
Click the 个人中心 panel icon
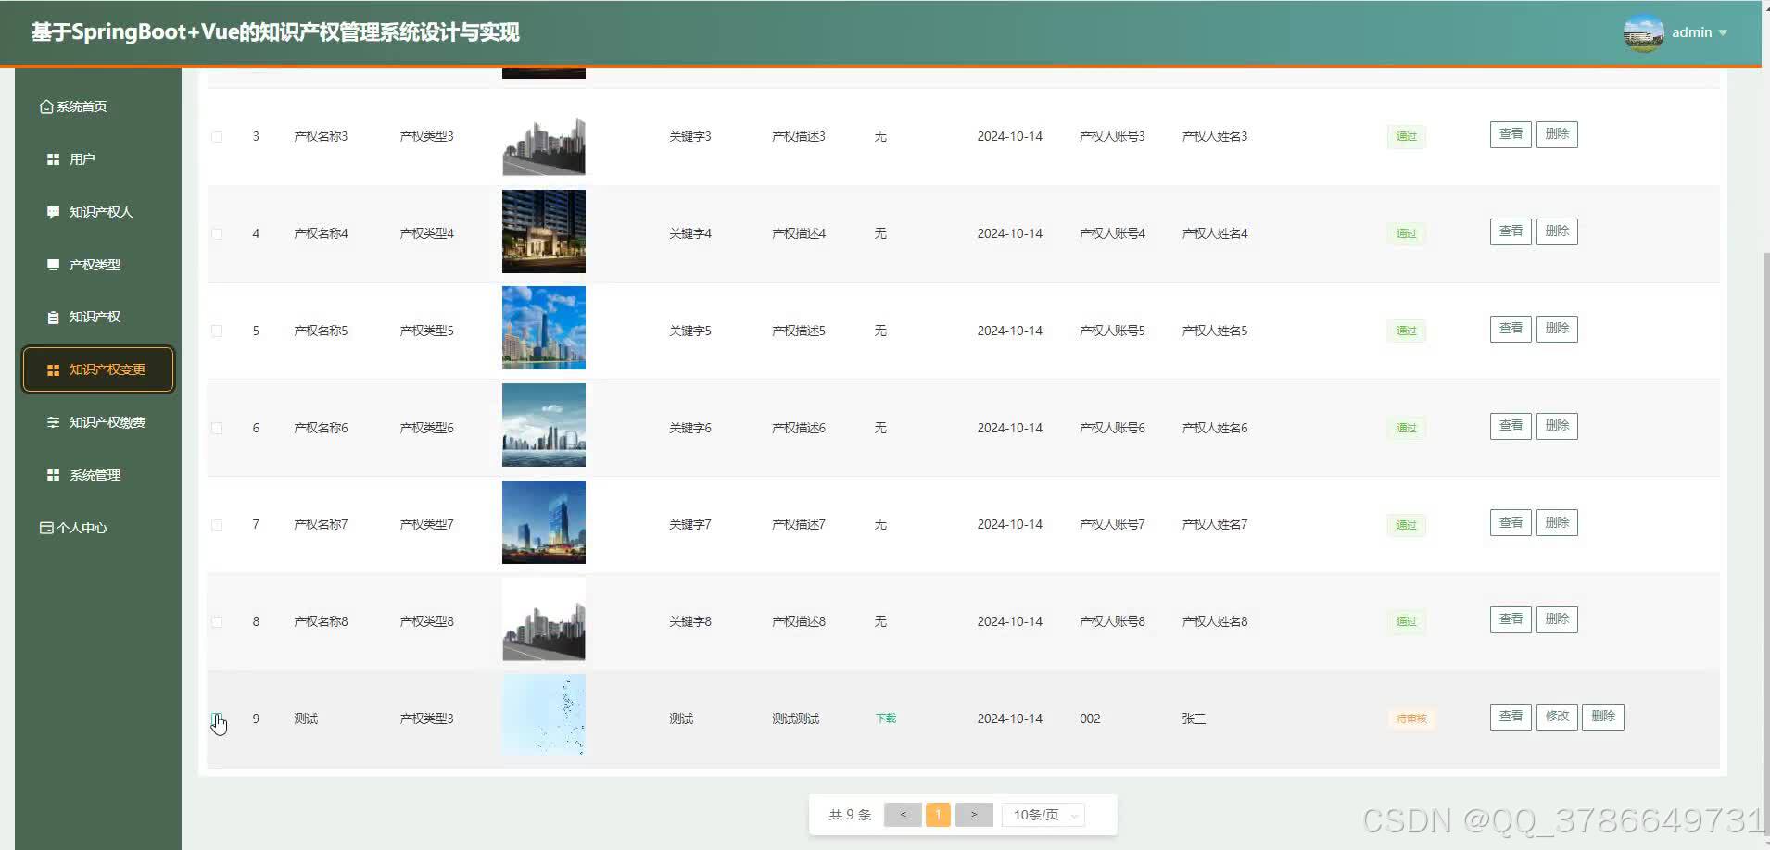point(45,527)
